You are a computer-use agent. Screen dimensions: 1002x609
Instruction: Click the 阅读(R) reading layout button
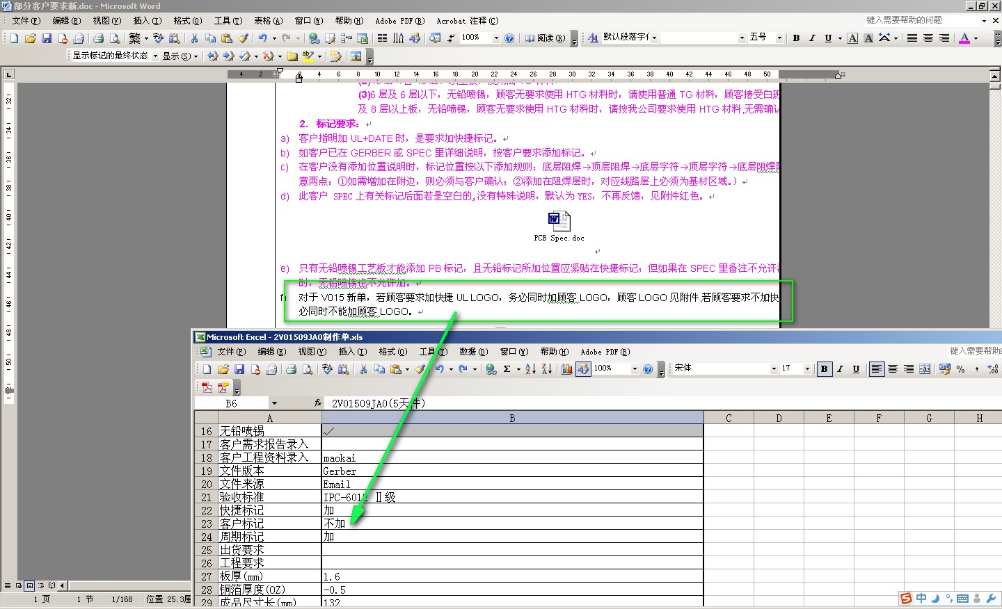point(545,38)
